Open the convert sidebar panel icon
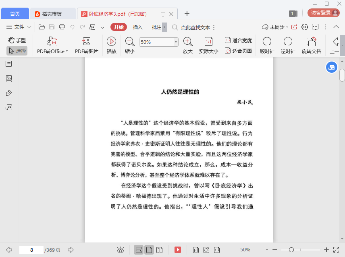 [9, 107]
